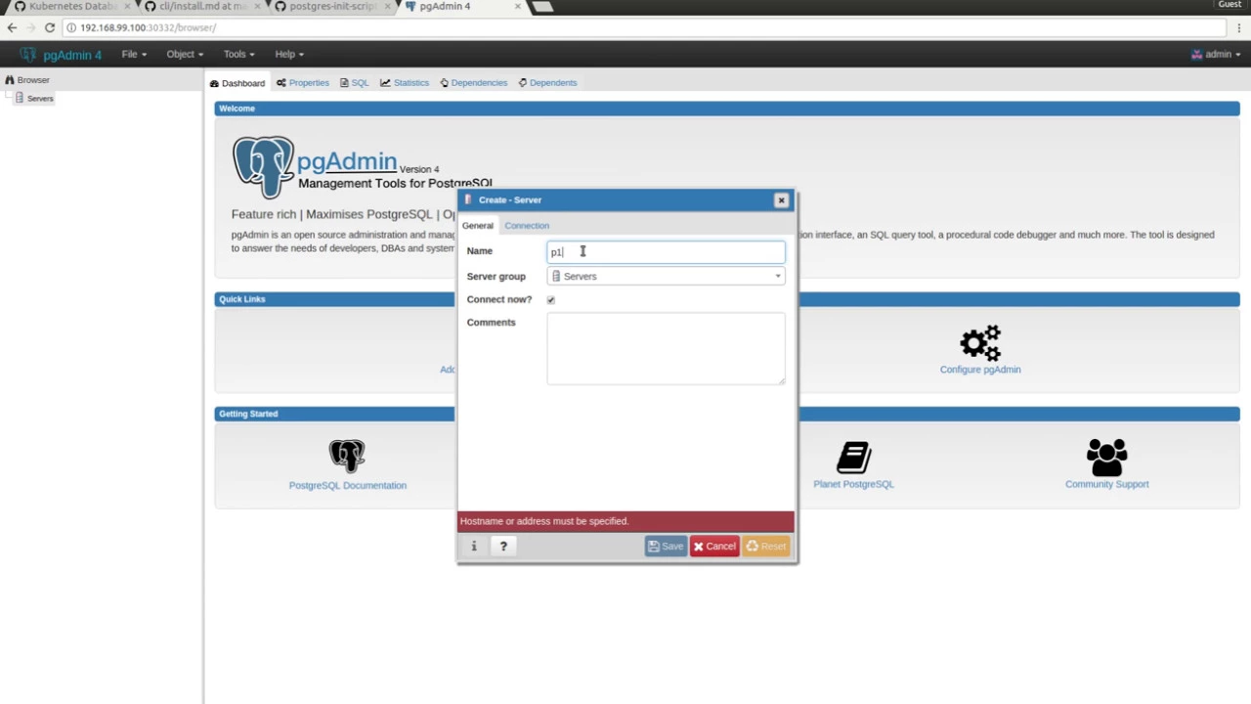Image resolution: width=1251 pixels, height=704 pixels.
Task: Expand the Servers tree node
Action: (9, 98)
